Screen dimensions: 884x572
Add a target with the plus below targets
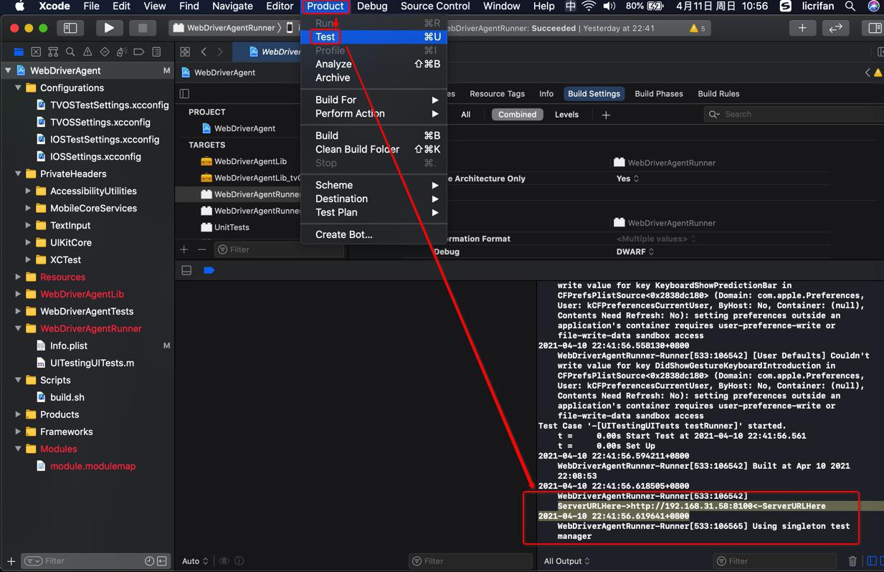click(184, 249)
